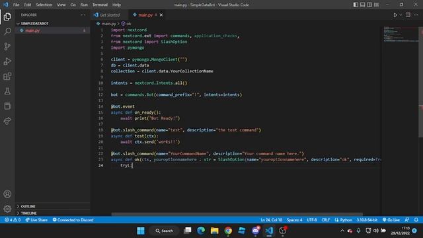
Task: Switch to the Get Started tab
Action: coord(109,15)
